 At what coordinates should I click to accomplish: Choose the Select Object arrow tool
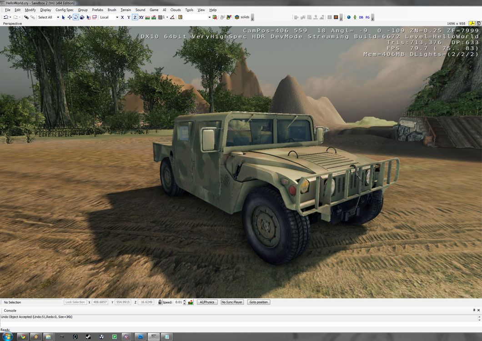click(63, 17)
